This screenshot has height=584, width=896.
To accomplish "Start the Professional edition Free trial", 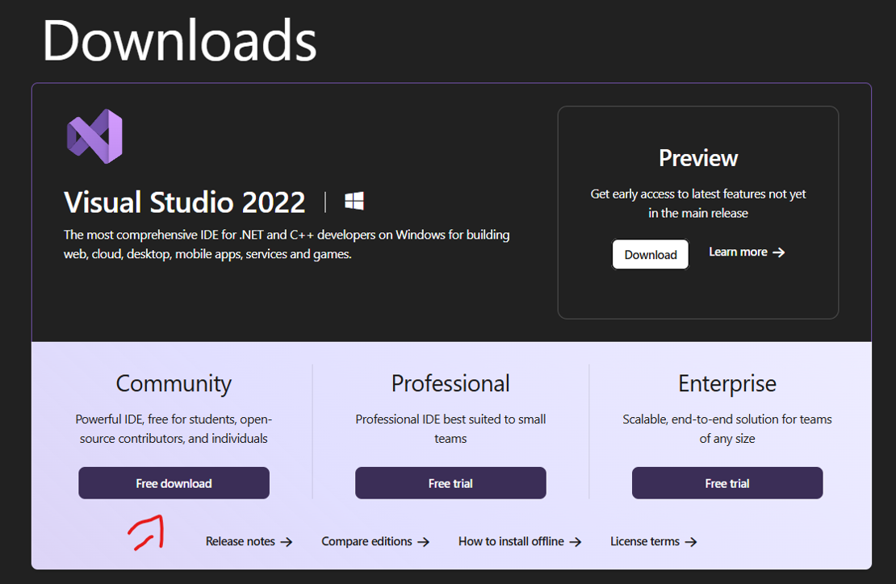I will pos(450,483).
